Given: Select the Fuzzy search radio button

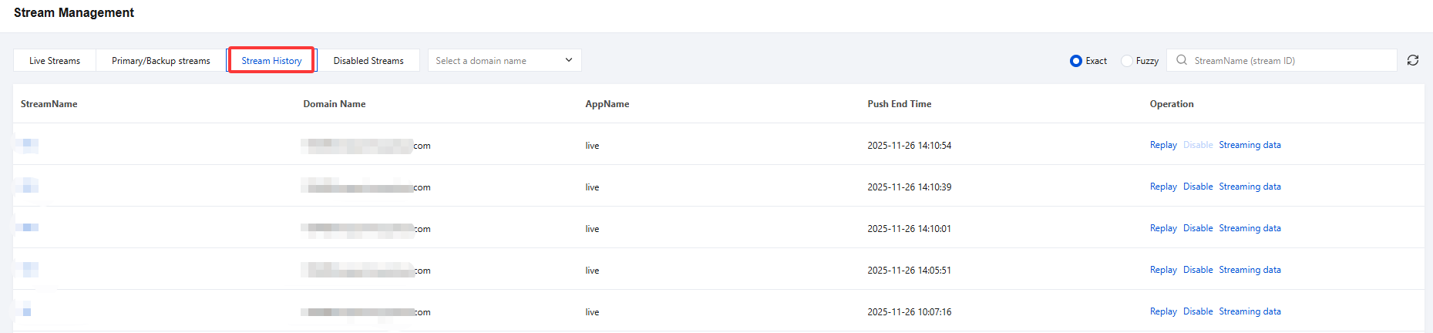Looking at the screenshot, I should tap(1127, 61).
